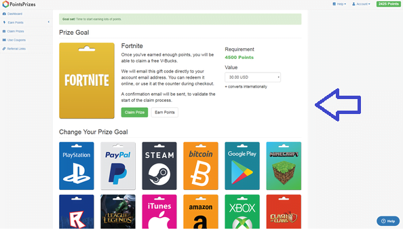Open Claim Prizes in the sidebar
The height and width of the screenshot is (247, 403).
(x=16, y=31)
